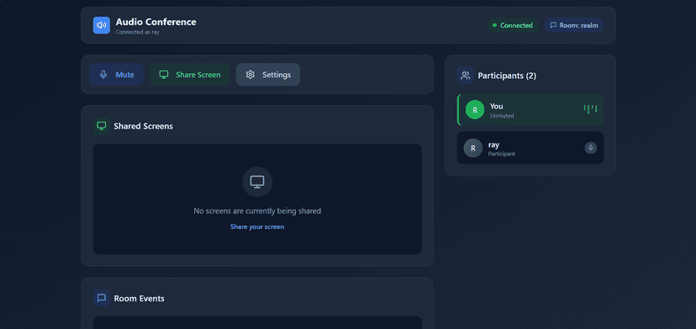
Task: Click the Shared Screens heading
Action: 144,126
